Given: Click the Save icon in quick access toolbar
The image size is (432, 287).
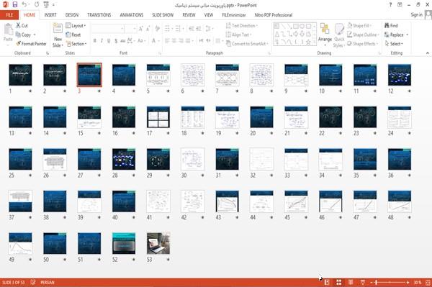Looking at the screenshot, I should point(15,5).
